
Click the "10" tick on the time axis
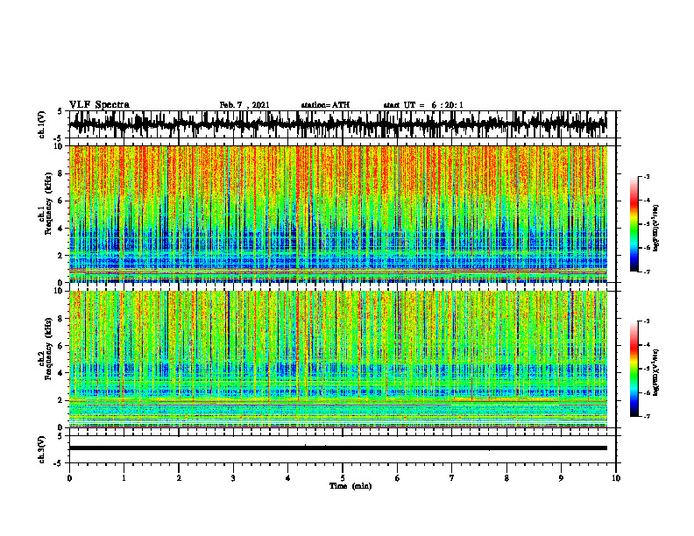coord(616,478)
